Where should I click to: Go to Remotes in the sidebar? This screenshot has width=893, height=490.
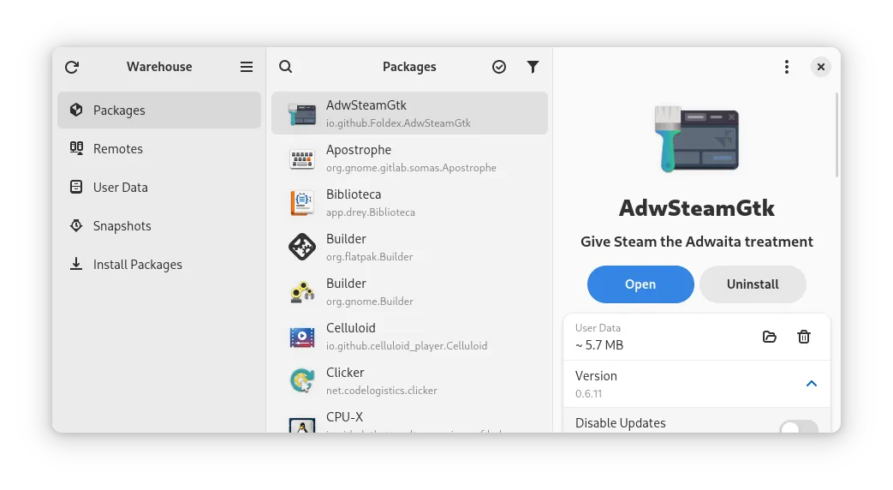159,149
